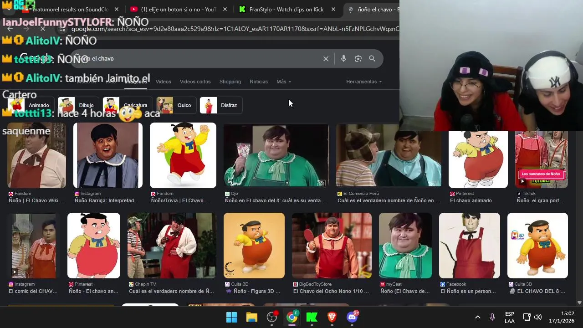Screen dimensions: 583x328
Task: Open Pinterest Ñoño El chavo animado image
Action: (94, 246)
